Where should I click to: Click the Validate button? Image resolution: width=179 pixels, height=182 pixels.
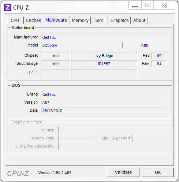point(123,172)
